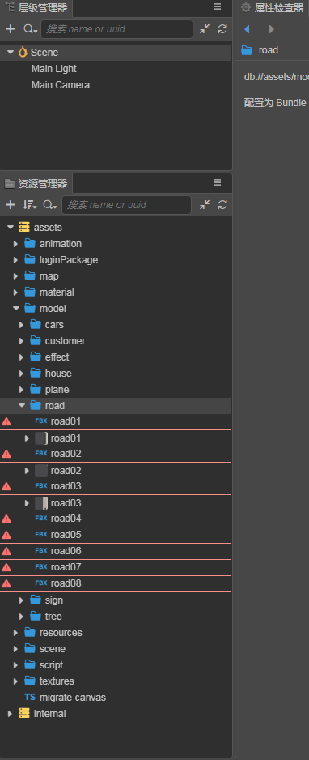Open the assets panel hamburger menu
The height and width of the screenshot is (760, 309).
(x=217, y=183)
